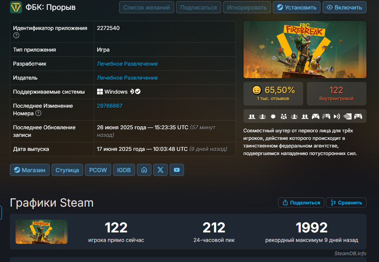Screen dimensions: 379x262
Task: Add game via Список желаний button
Action: (146, 7)
